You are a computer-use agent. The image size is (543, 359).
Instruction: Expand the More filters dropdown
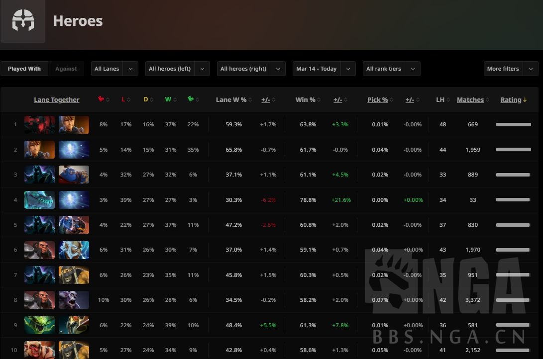tap(510, 69)
